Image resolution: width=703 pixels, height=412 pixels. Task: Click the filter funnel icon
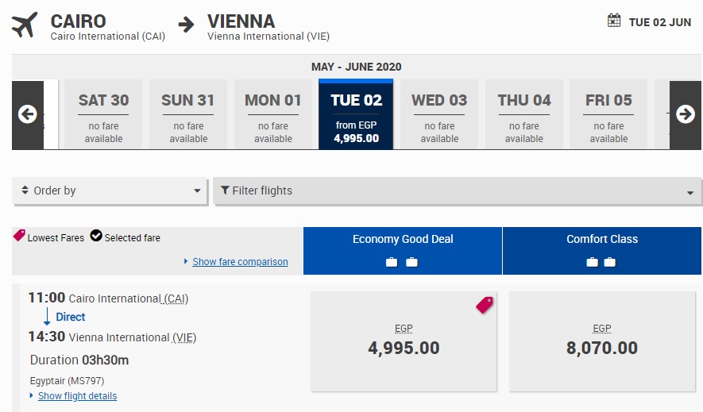pos(225,191)
